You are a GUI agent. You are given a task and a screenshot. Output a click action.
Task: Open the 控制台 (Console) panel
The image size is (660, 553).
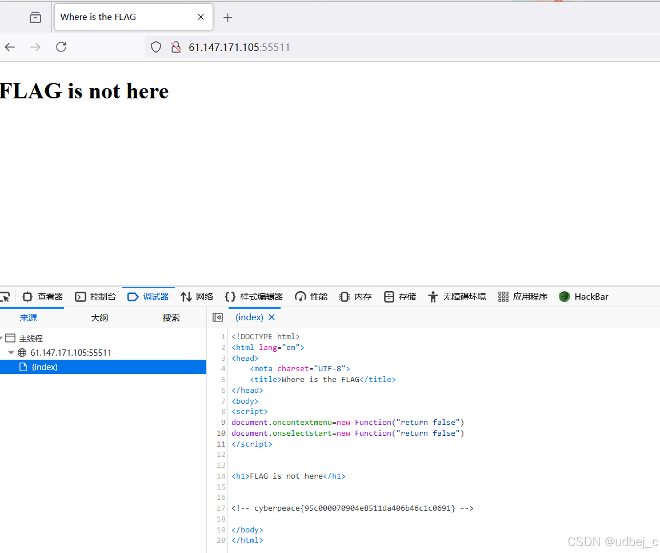click(x=95, y=296)
